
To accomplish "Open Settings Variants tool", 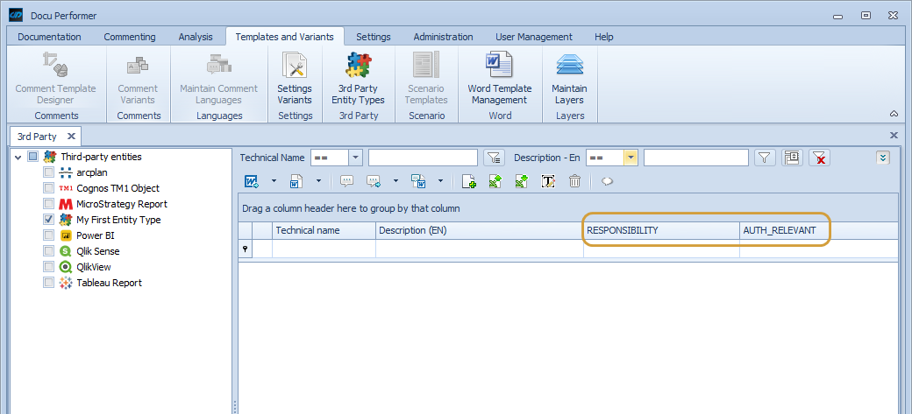I will pyautogui.click(x=295, y=80).
